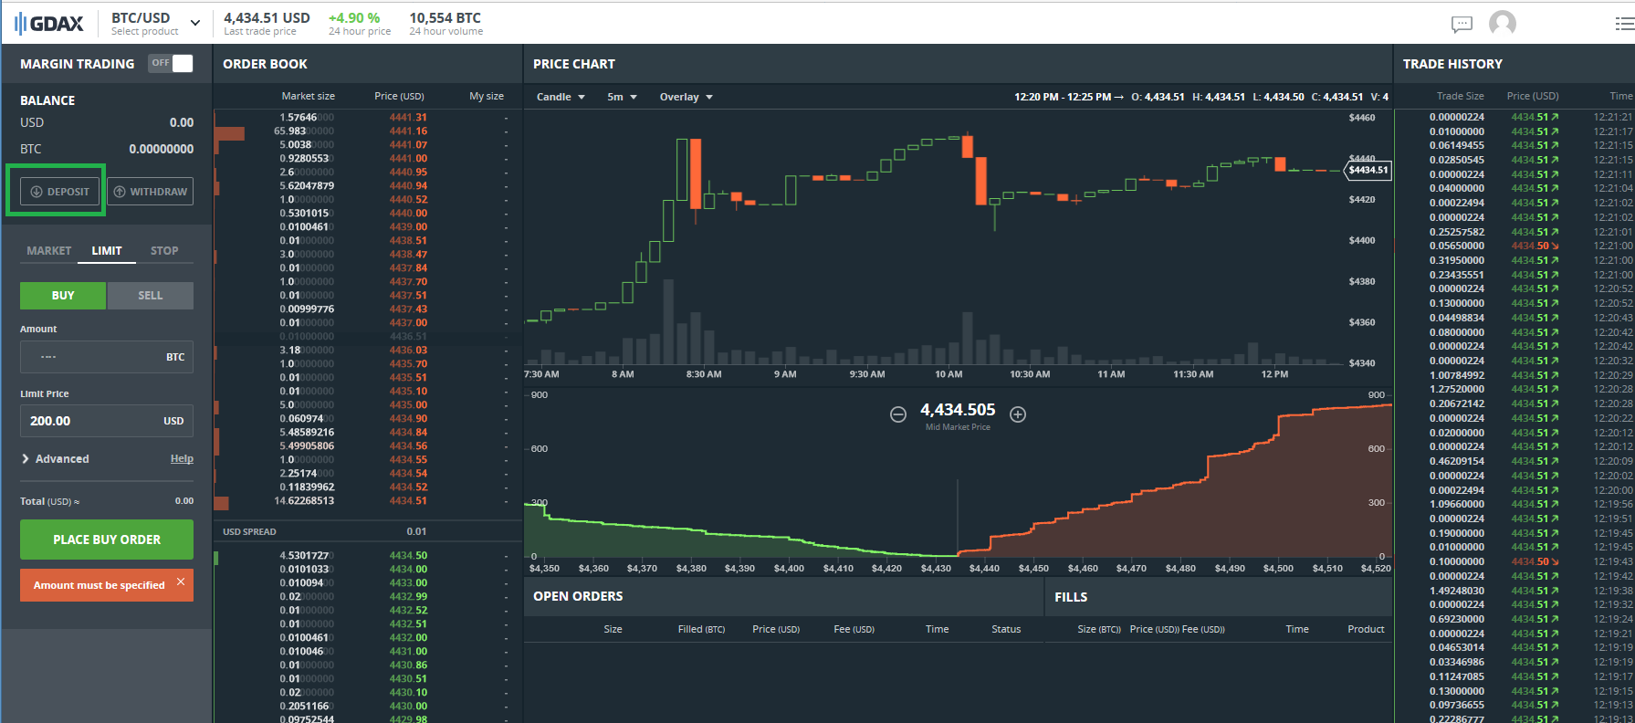1635x723 pixels.
Task: Click the Status column in Open Orders
Action: [x=1006, y=629]
